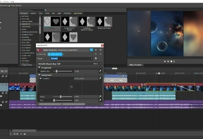Viewport: 203px width, 139px height.
Task: Select Black Bar Fill in plug-in list
Action: click(26, 24)
